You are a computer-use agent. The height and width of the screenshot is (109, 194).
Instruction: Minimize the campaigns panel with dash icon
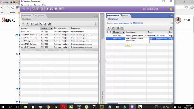tap(94, 16)
